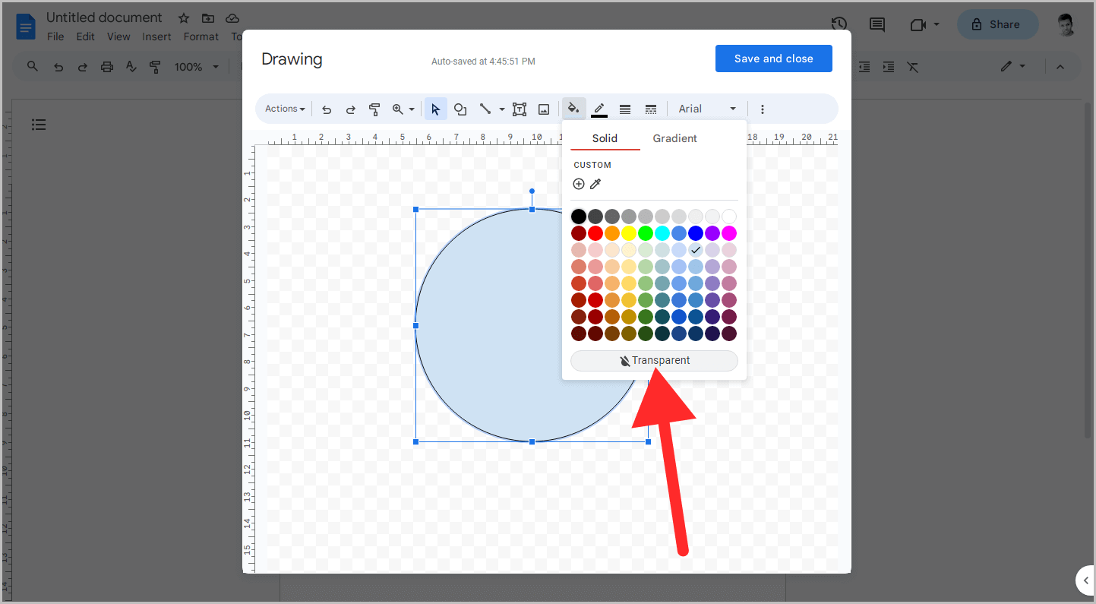Image resolution: width=1096 pixels, height=604 pixels.
Task: Select the bright red color swatch
Action: point(595,232)
